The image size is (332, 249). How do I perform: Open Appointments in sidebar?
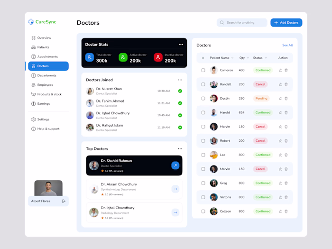[48, 57]
